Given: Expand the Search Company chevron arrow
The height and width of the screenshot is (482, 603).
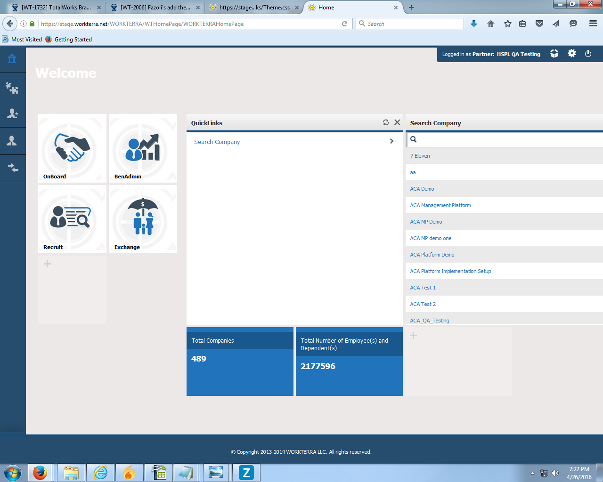Looking at the screenshot, I should click(391, 141).
